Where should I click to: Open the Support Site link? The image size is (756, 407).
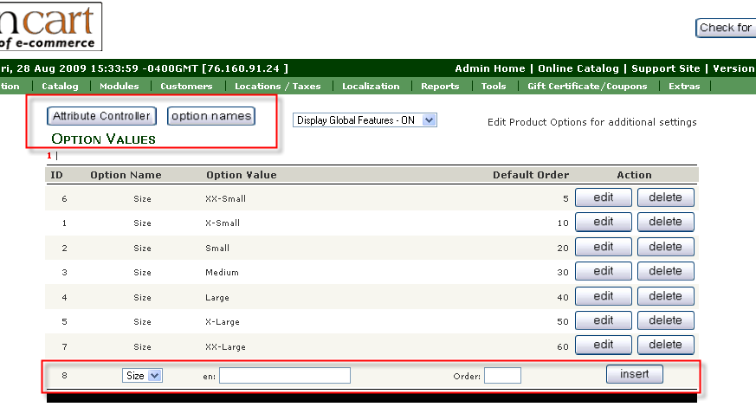click(x=667, y=68)
